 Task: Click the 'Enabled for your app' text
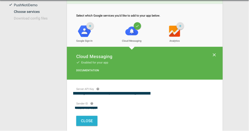pyautogui.click(x=95, y=63)
